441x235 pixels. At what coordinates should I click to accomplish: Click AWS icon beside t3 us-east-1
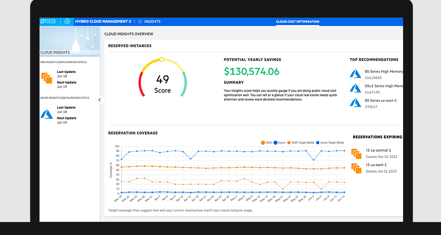tap(357, 168)
